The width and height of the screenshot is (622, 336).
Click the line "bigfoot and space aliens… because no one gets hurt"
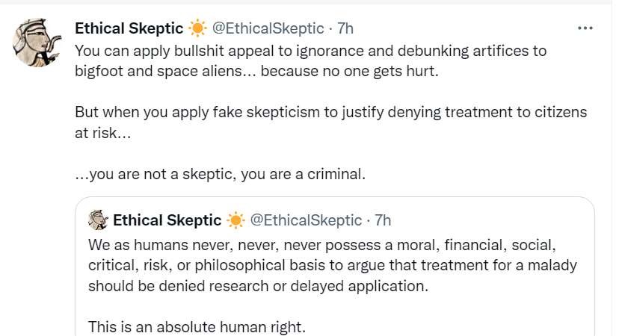262,72
